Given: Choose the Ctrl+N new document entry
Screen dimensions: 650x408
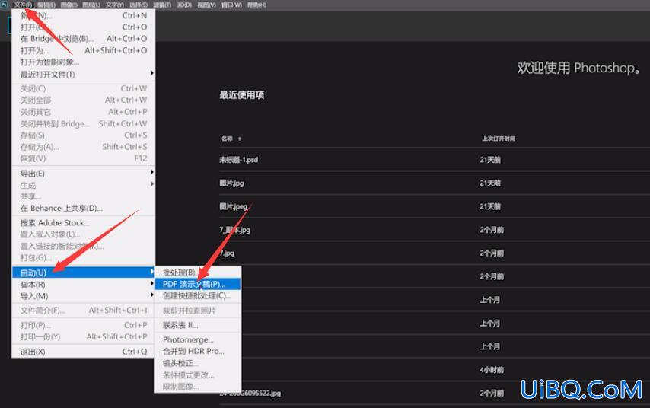Looking at the screenshot, I should pos(83,15).
